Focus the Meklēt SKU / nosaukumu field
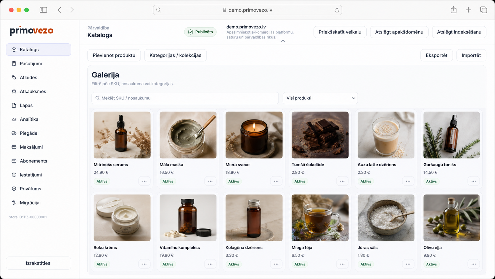The image size is (495, 279). point(185,98)
